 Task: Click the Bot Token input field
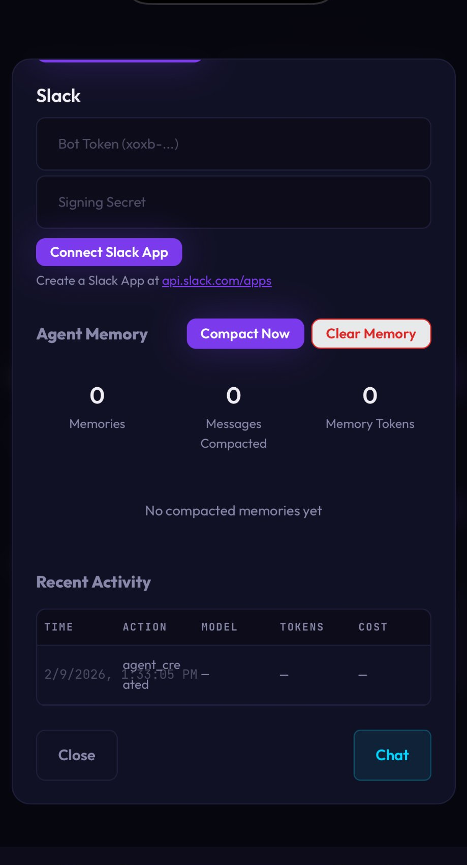click(x=233, y=144)
